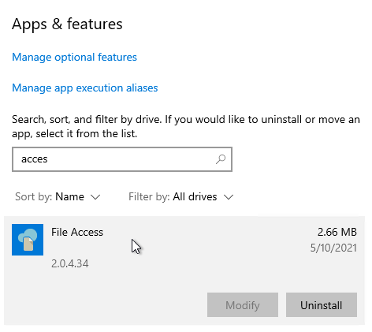The width and height of the screenshot is (372, 332).
Task: Click the File Access app icon
Action: [28, 240]
